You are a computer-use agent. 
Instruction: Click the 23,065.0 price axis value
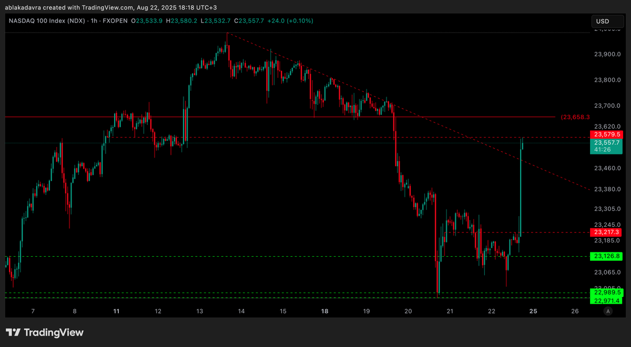(x=608, y=272)
